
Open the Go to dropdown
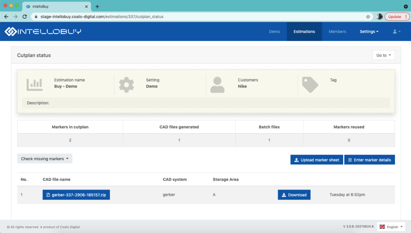tap(383, 55)
